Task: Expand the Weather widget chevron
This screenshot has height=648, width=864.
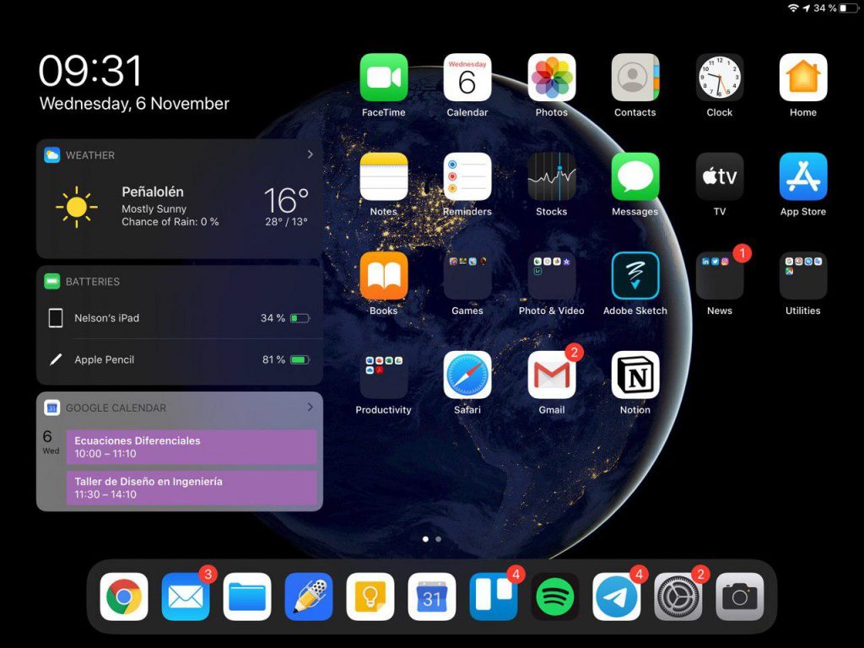Action: tap(310, 154)
